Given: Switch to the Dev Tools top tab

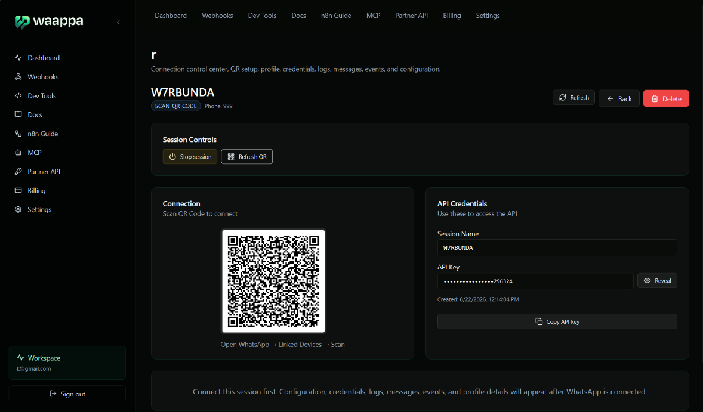Looking at the screenshot, I should [262, 16].
